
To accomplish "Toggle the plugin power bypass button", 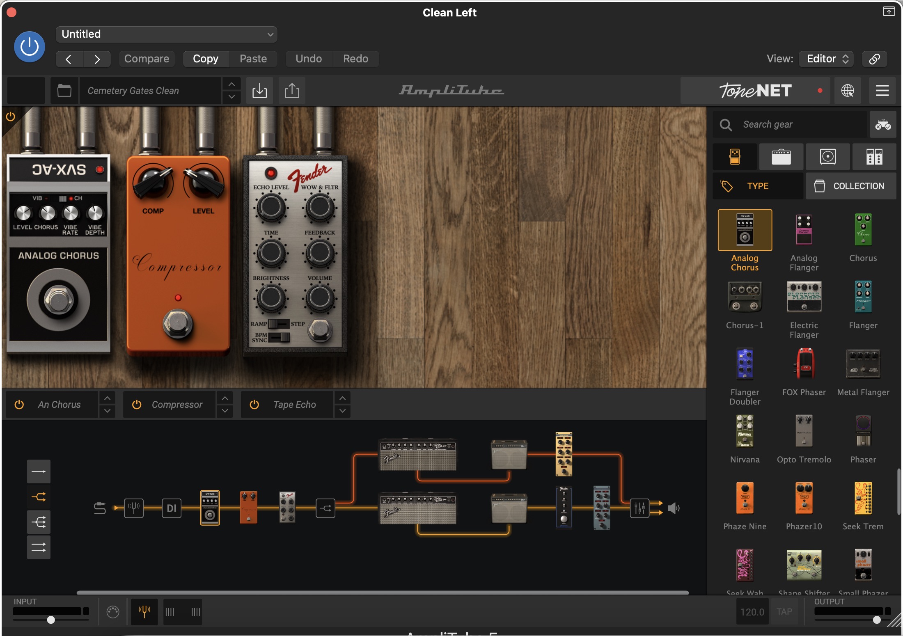I will pos(30,47).
